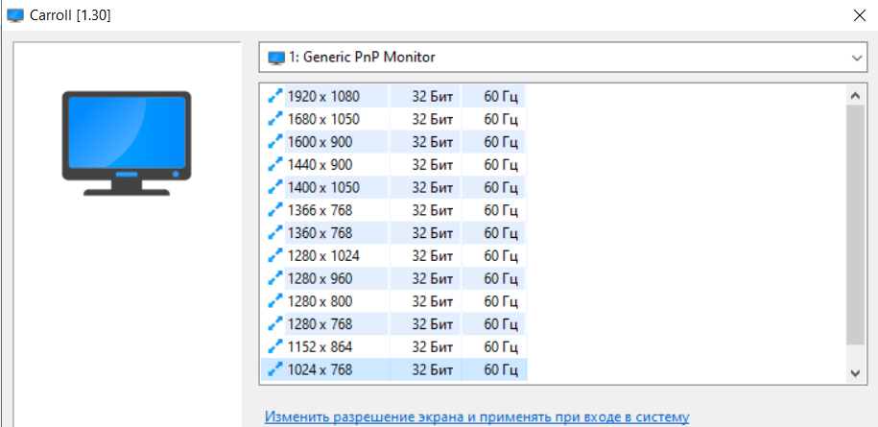Select the 1440 x 900 resolution row
The width and height of the screenshot is (878, 427).
tap(393, 165)
